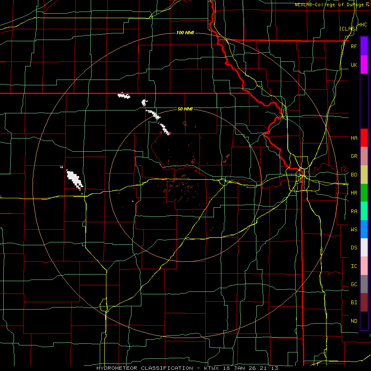This screenshot has width=371, height=371.
Task: Click the brown biological echo cluster near radar center
Action: (183, 187)
